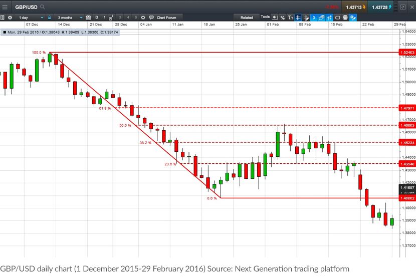This screenshot has width=416, height=278.
Task: Click the left arrow return tool icon
Action: click(x=275, y=18)
